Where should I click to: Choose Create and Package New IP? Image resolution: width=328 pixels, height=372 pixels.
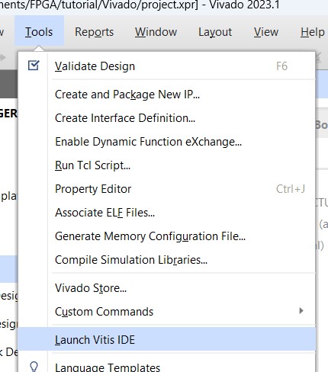pos(167,95)
